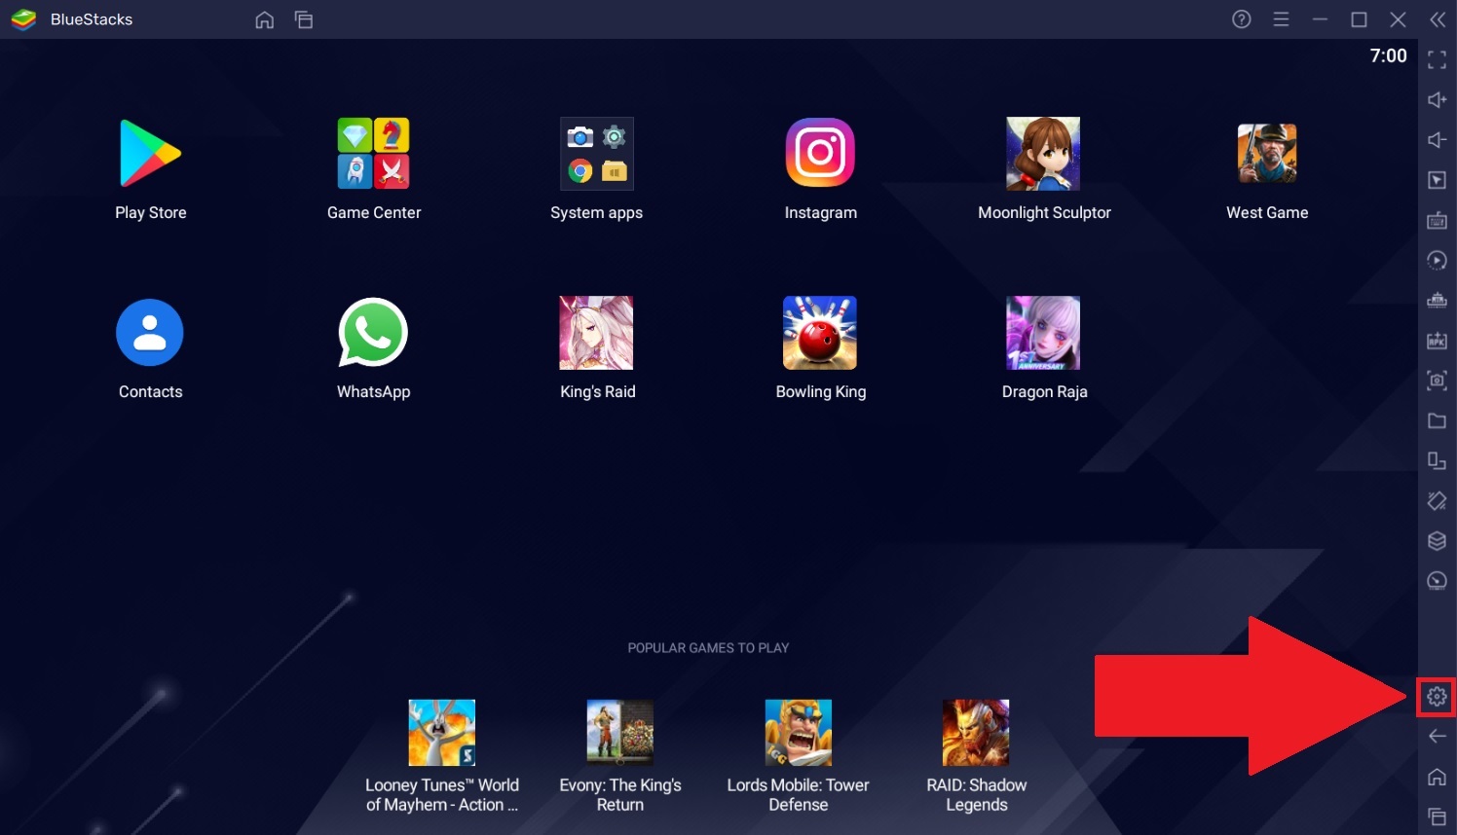The image size is (1457, 835).
Task: Launch WhatsApp
Action: pyautogui.click(x=373, y=332)
